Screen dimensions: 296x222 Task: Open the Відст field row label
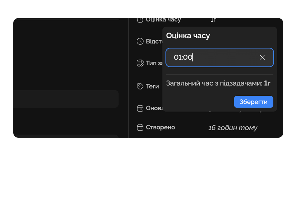[x=154, y=41]
